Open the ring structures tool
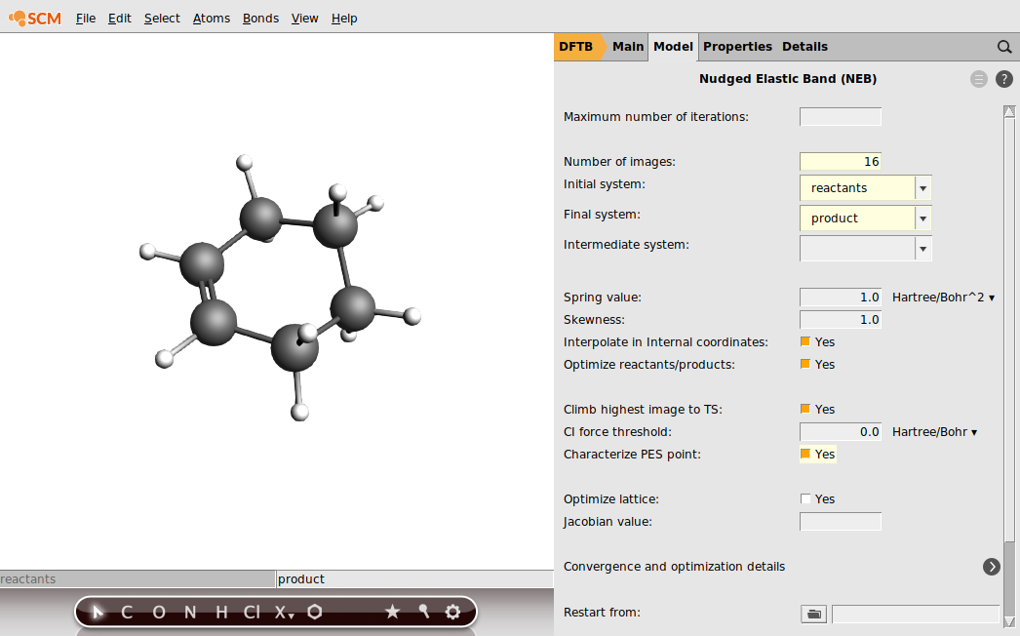The height and width of the screenshot is (636, 1020). click(315, 612)
